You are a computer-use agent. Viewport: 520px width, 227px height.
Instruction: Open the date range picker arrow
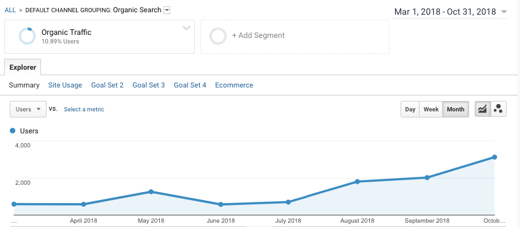(504, 12)
